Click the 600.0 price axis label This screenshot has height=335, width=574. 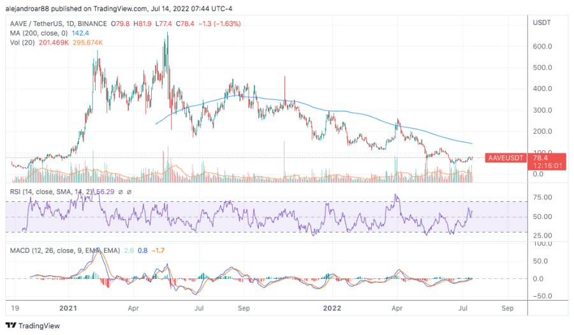click(543, 46)
